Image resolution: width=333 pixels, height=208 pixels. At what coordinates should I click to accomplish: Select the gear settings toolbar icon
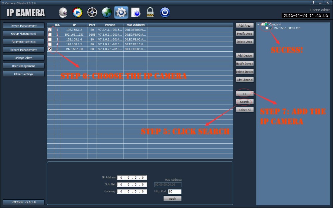[x=121, y=12]
